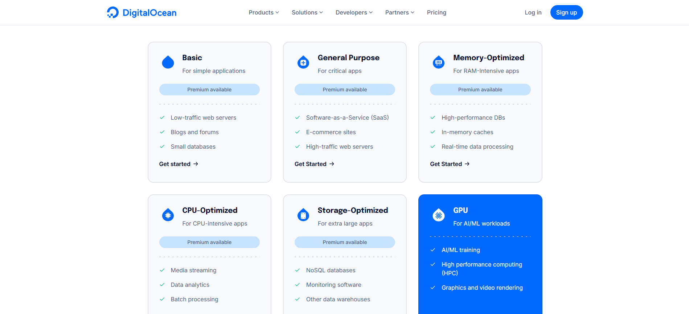The width and height of the screenshot is (689, 314).
Task: Click the Storage-Optimized droplet icon
Action: tap(303, 215)
